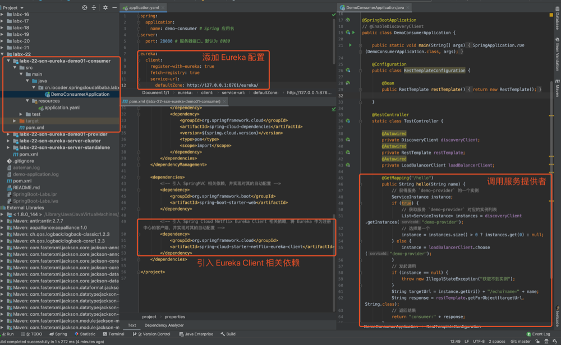Open the Project view dropdown
Image resolution: width=561 pixels, height=345 pixels.
[14, 7]
